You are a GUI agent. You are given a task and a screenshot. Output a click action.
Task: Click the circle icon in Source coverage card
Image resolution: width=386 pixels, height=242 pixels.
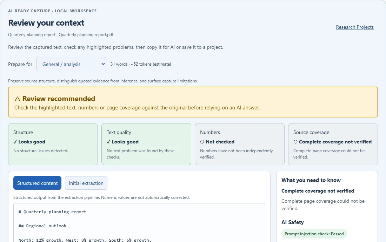tap(295, 142)
